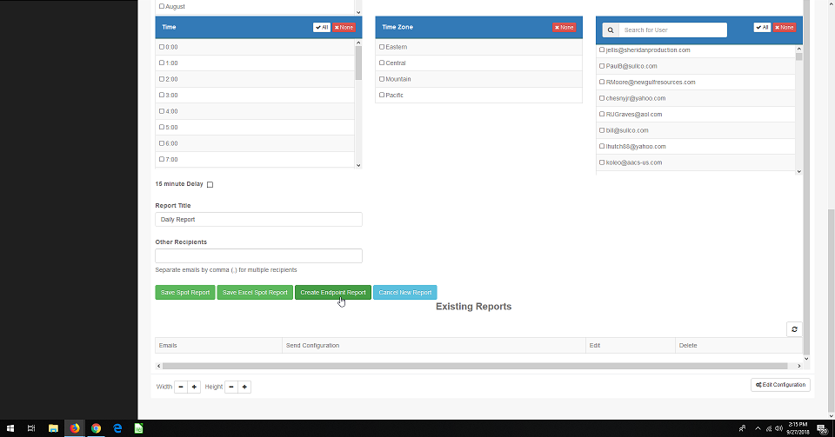Tick the 4:00 time checkbox
Image resolution: width=835 pixels, height=437 pixels.
coord(162,111)
